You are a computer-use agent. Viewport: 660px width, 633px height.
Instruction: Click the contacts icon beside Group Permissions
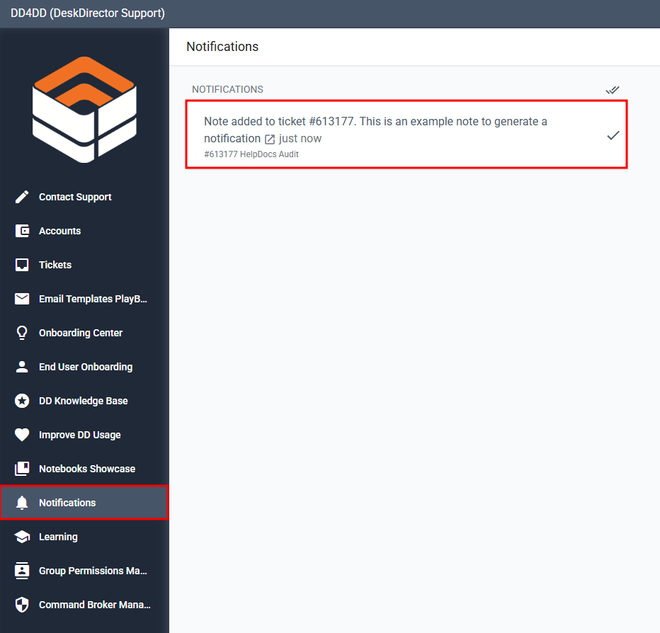click(22, 571)
